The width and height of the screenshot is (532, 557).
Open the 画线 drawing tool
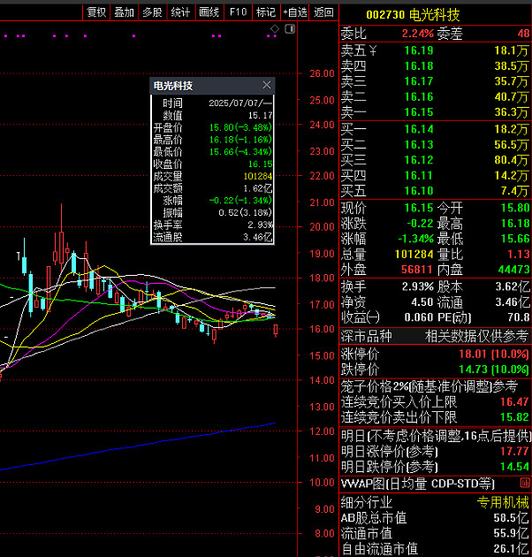[x=209, y=12]
